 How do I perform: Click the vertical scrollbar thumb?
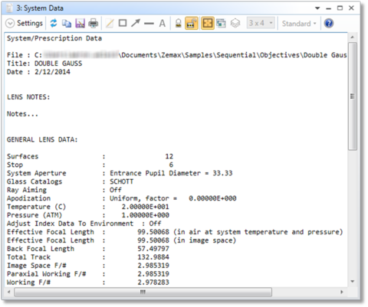click(353, 96)
